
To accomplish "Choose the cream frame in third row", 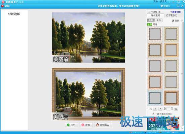I will pos(171,66).
